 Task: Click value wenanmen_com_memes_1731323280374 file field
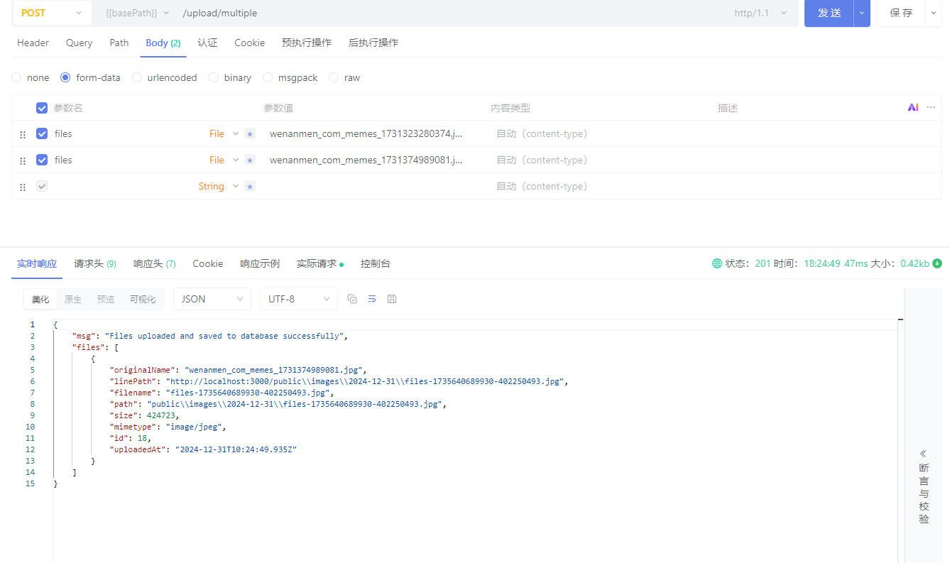coord(366,133)
